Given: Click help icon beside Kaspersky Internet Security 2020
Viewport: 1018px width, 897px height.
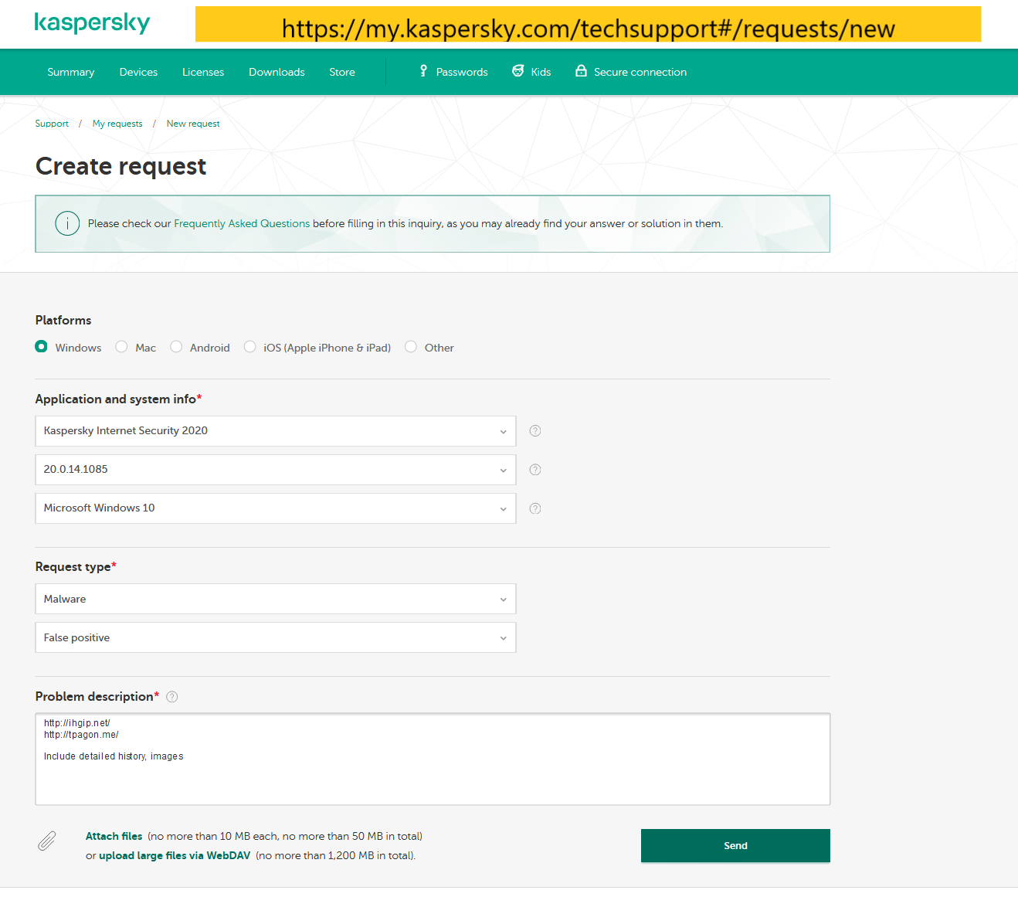Looking at the screenshot, I should coord(535,431).
